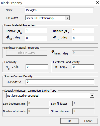Image resolution: width=100 pixels, height=126 pixels.
Task: Click the Source Current Density J field
Action: click(x=60, y=82)
